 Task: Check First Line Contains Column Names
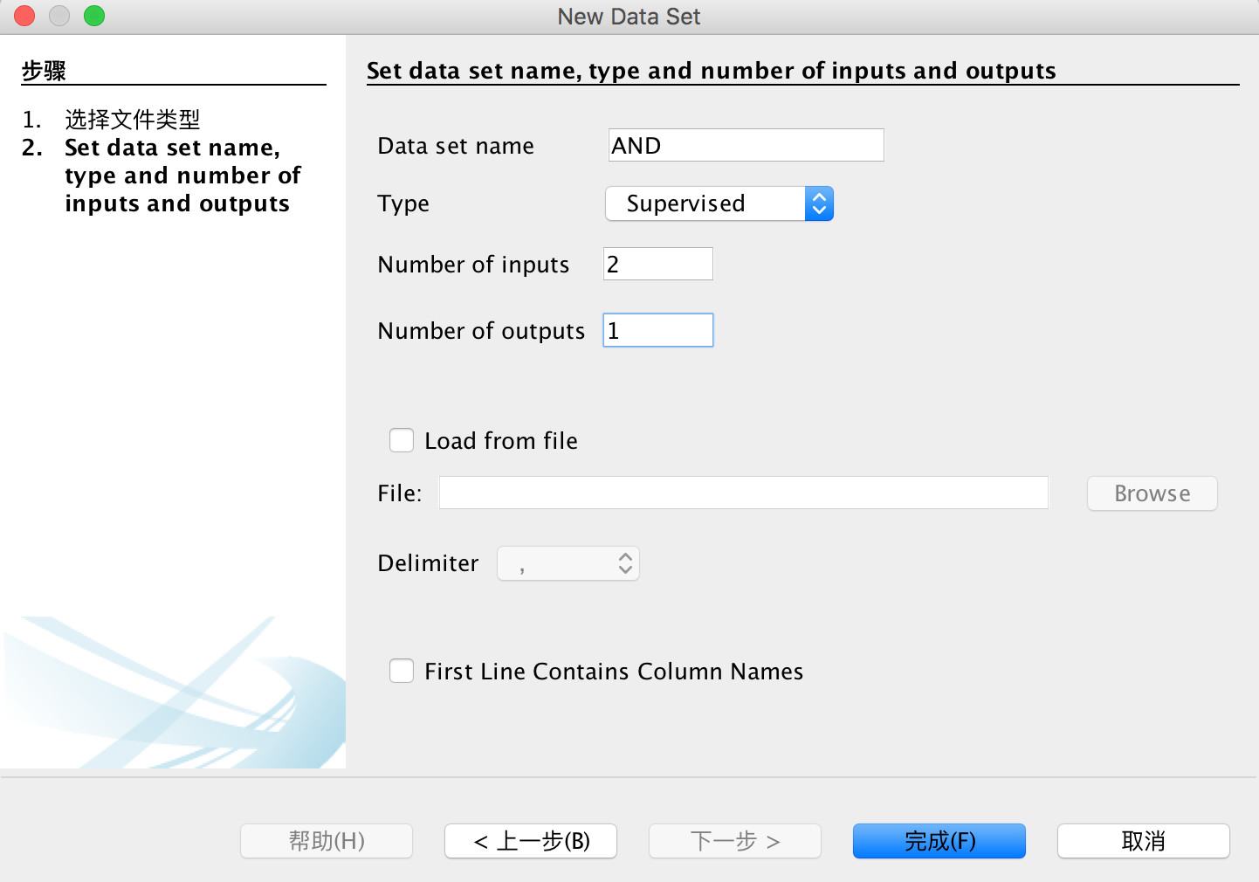tap(402, 671)
